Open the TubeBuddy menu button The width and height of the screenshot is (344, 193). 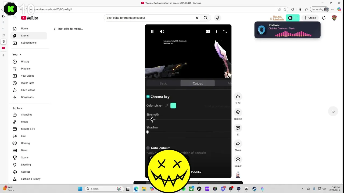click(x=293, y=18)
